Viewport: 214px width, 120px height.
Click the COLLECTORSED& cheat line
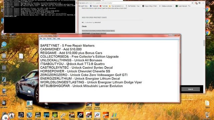pos(79,57)
